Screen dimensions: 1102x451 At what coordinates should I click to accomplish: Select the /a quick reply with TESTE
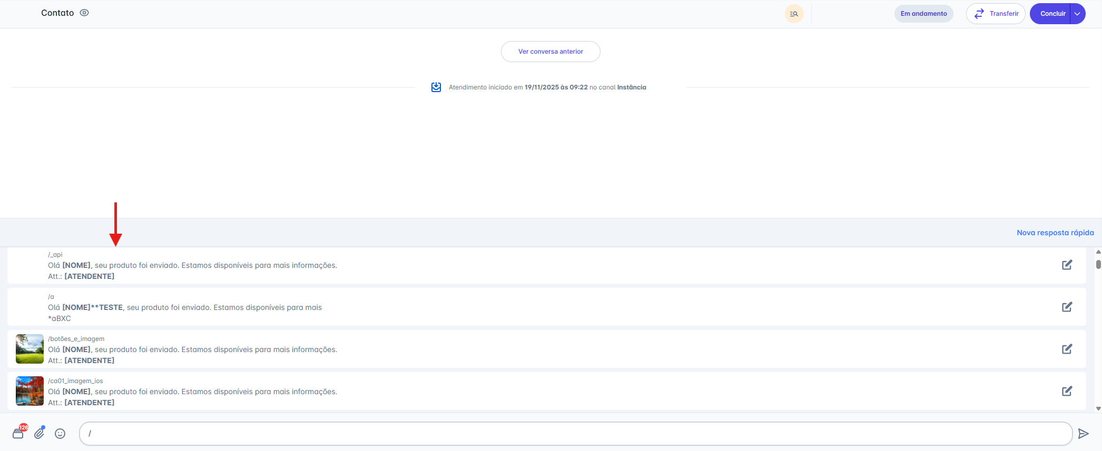(184, 308)
